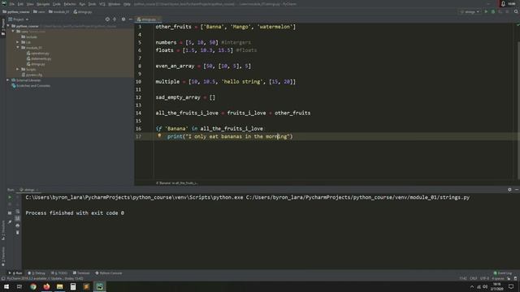Image resolution: width=520 pixels, height=292 pixels.
Task: Open the strings run configuration dropdown
Action: click(470, 11)
